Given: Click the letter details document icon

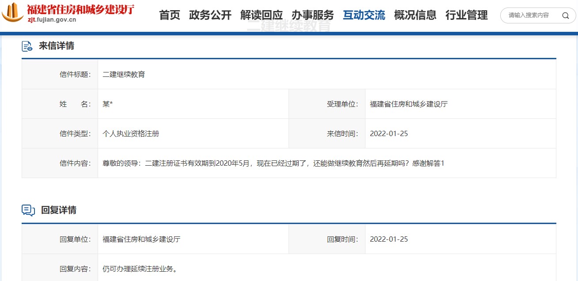Looking at the screenshot, I should click(27, 46).
